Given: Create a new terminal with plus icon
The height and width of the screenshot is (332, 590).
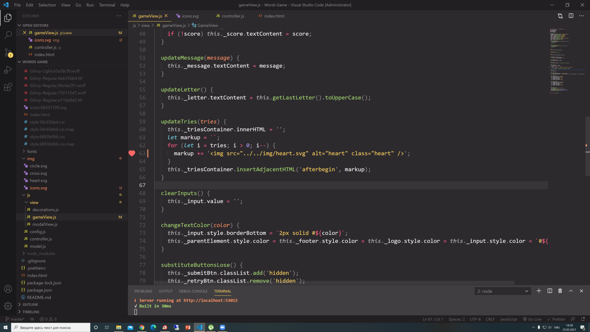Looking at the screenshot, I should (x=539, y=291).
